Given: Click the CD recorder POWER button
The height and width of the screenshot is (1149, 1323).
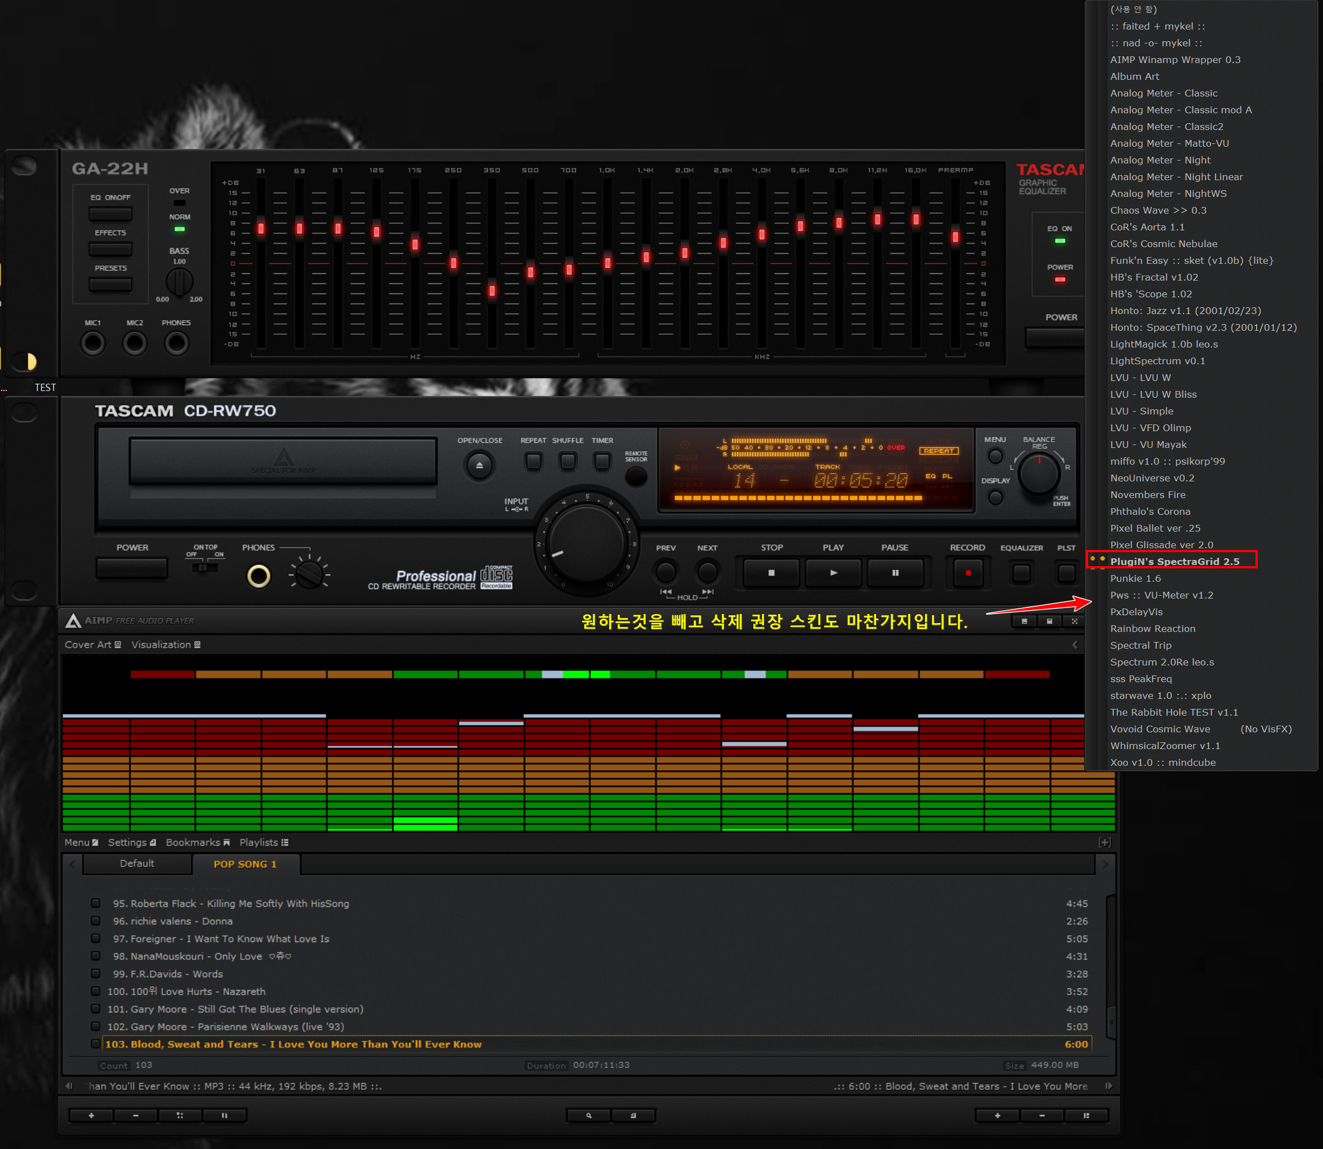Looking at the screenshot, I should (x=132, y=567).
